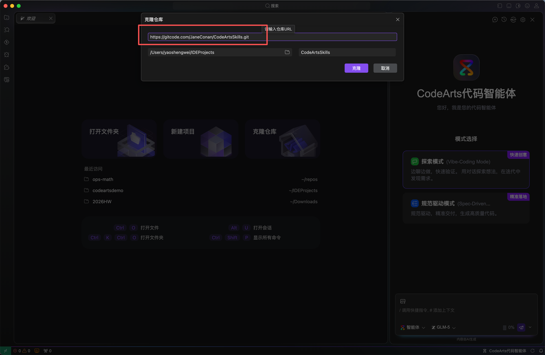The width and height of the screenshot is (545, 355).
Task: Open the Explorer view in the activity bar
Action: pyautogui.click(x=6, y=17)
